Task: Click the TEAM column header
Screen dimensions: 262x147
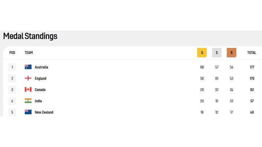Action: click(29, 53)
